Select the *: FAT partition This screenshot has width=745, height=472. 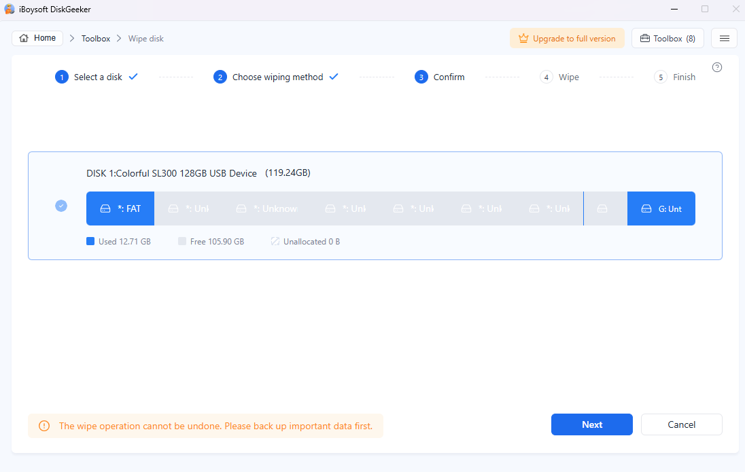coord(120,208)
